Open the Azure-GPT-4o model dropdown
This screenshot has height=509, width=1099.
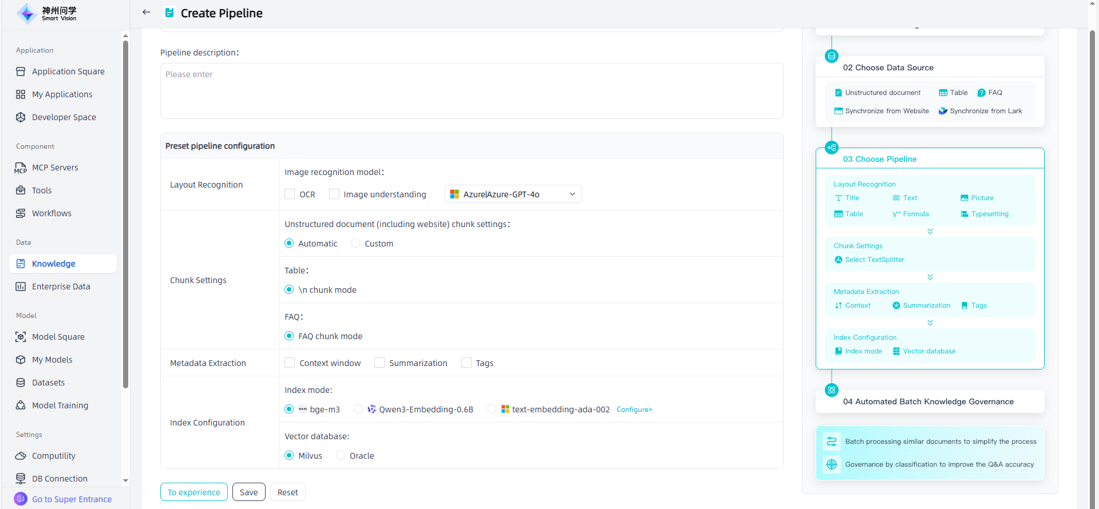[513, 194]
